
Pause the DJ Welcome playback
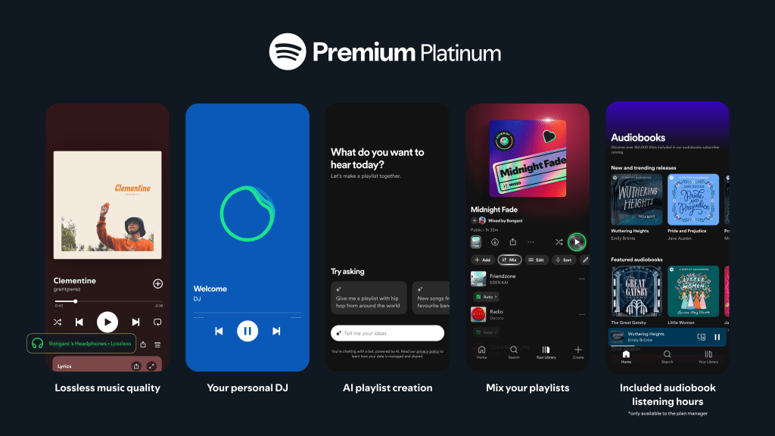coord(247,332)
